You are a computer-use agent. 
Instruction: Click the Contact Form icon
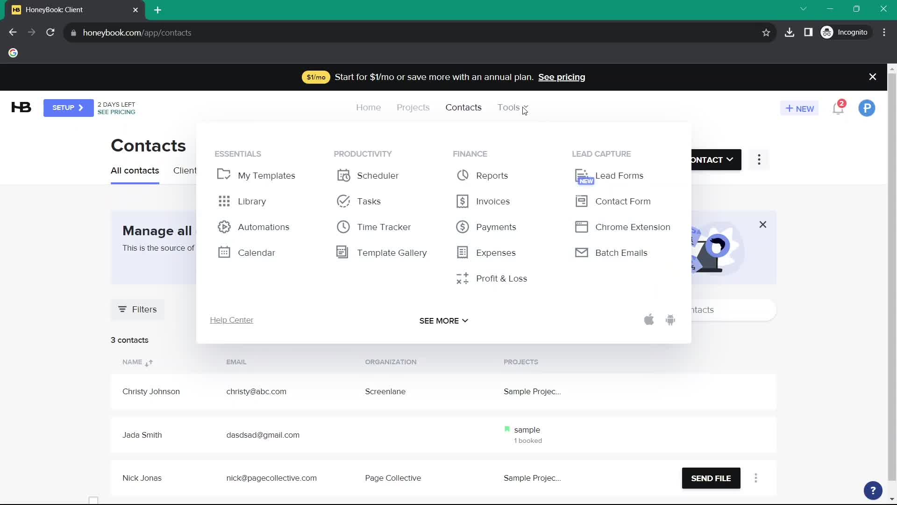[x=582, y=201]
